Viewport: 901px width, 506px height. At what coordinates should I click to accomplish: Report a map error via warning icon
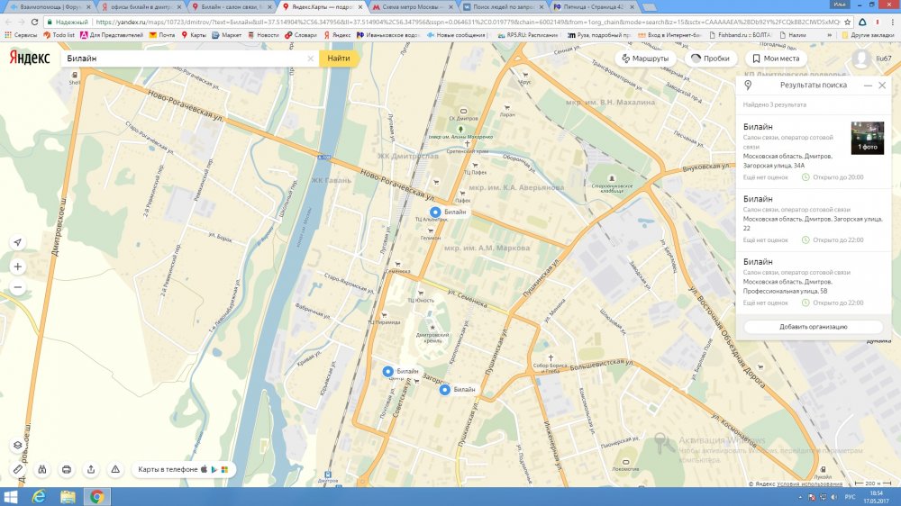[115, 469]
